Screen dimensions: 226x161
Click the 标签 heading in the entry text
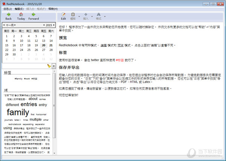click(63, 53)
